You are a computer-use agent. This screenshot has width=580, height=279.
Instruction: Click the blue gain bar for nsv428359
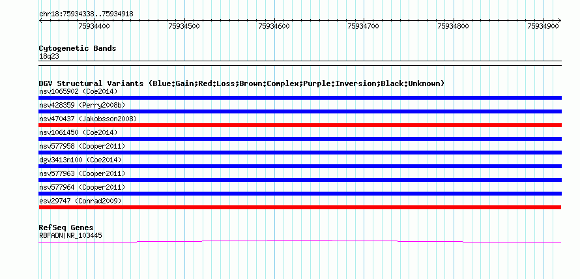(300, 111)
